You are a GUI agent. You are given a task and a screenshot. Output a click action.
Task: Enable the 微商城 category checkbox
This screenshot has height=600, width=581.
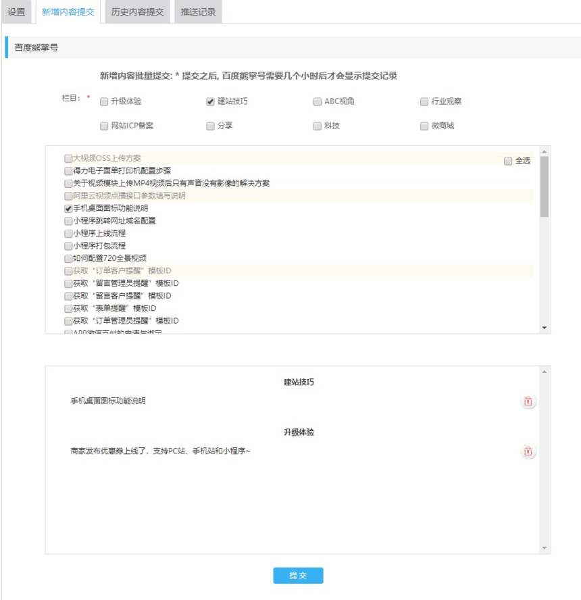coord(424,126)
